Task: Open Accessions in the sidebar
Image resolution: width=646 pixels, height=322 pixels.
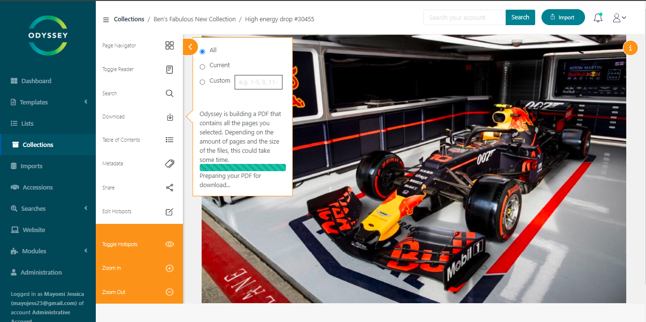Action: click(48, 188)
